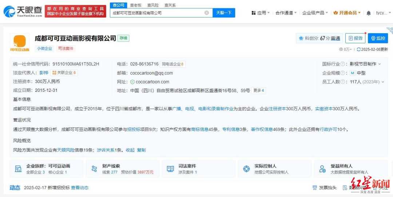The height and width of the screenshot is (197, 393).
Task: Click the apps grid icon beside 应用
Action: (x=254, y=13)
